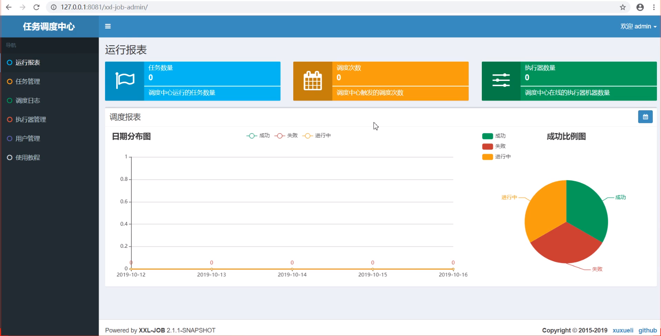Image resolution: width=661 pixels, height=336 pixels.
Task: Toggle 成功 in pie chart legend
Action: [494, 136]
